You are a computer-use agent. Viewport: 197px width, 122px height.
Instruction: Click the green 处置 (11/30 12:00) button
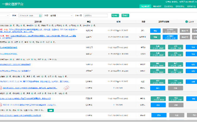tap(176, 99)
